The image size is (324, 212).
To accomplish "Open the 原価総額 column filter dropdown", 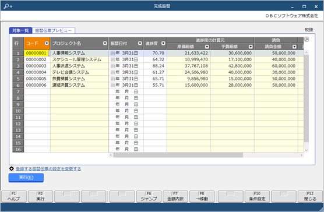I will pyautogui.click(x=207, y=47).
